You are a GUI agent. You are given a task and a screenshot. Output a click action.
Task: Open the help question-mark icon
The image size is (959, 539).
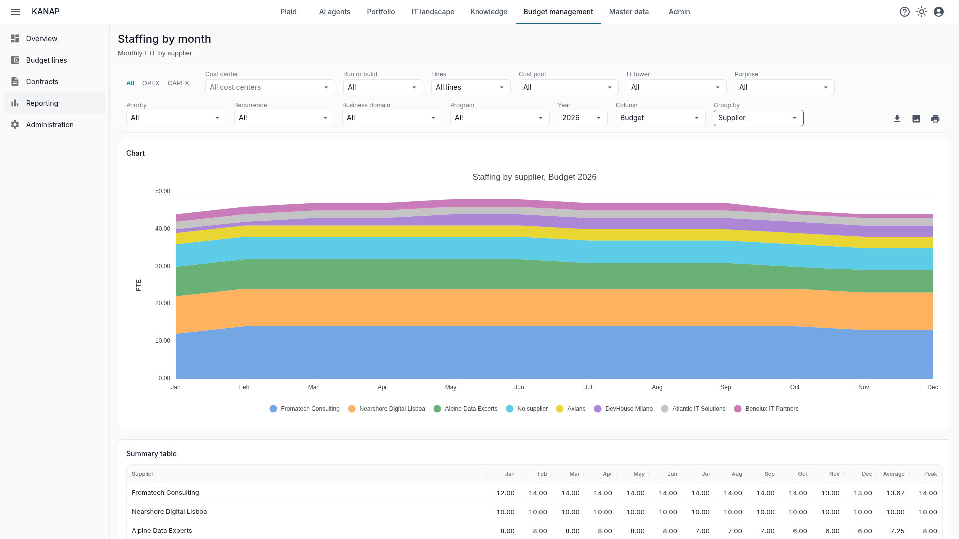pos(905,12)
